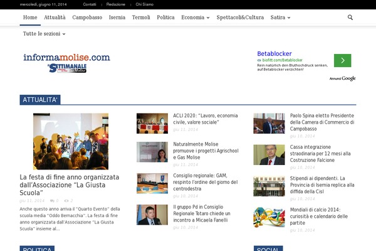Open the Campobasso section
376x251 pixels.
[x=87, y=18]
